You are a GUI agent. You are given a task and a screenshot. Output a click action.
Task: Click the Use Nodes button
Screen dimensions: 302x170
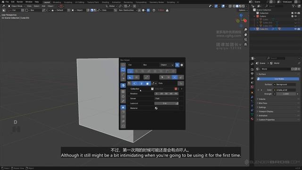(278, 79)
